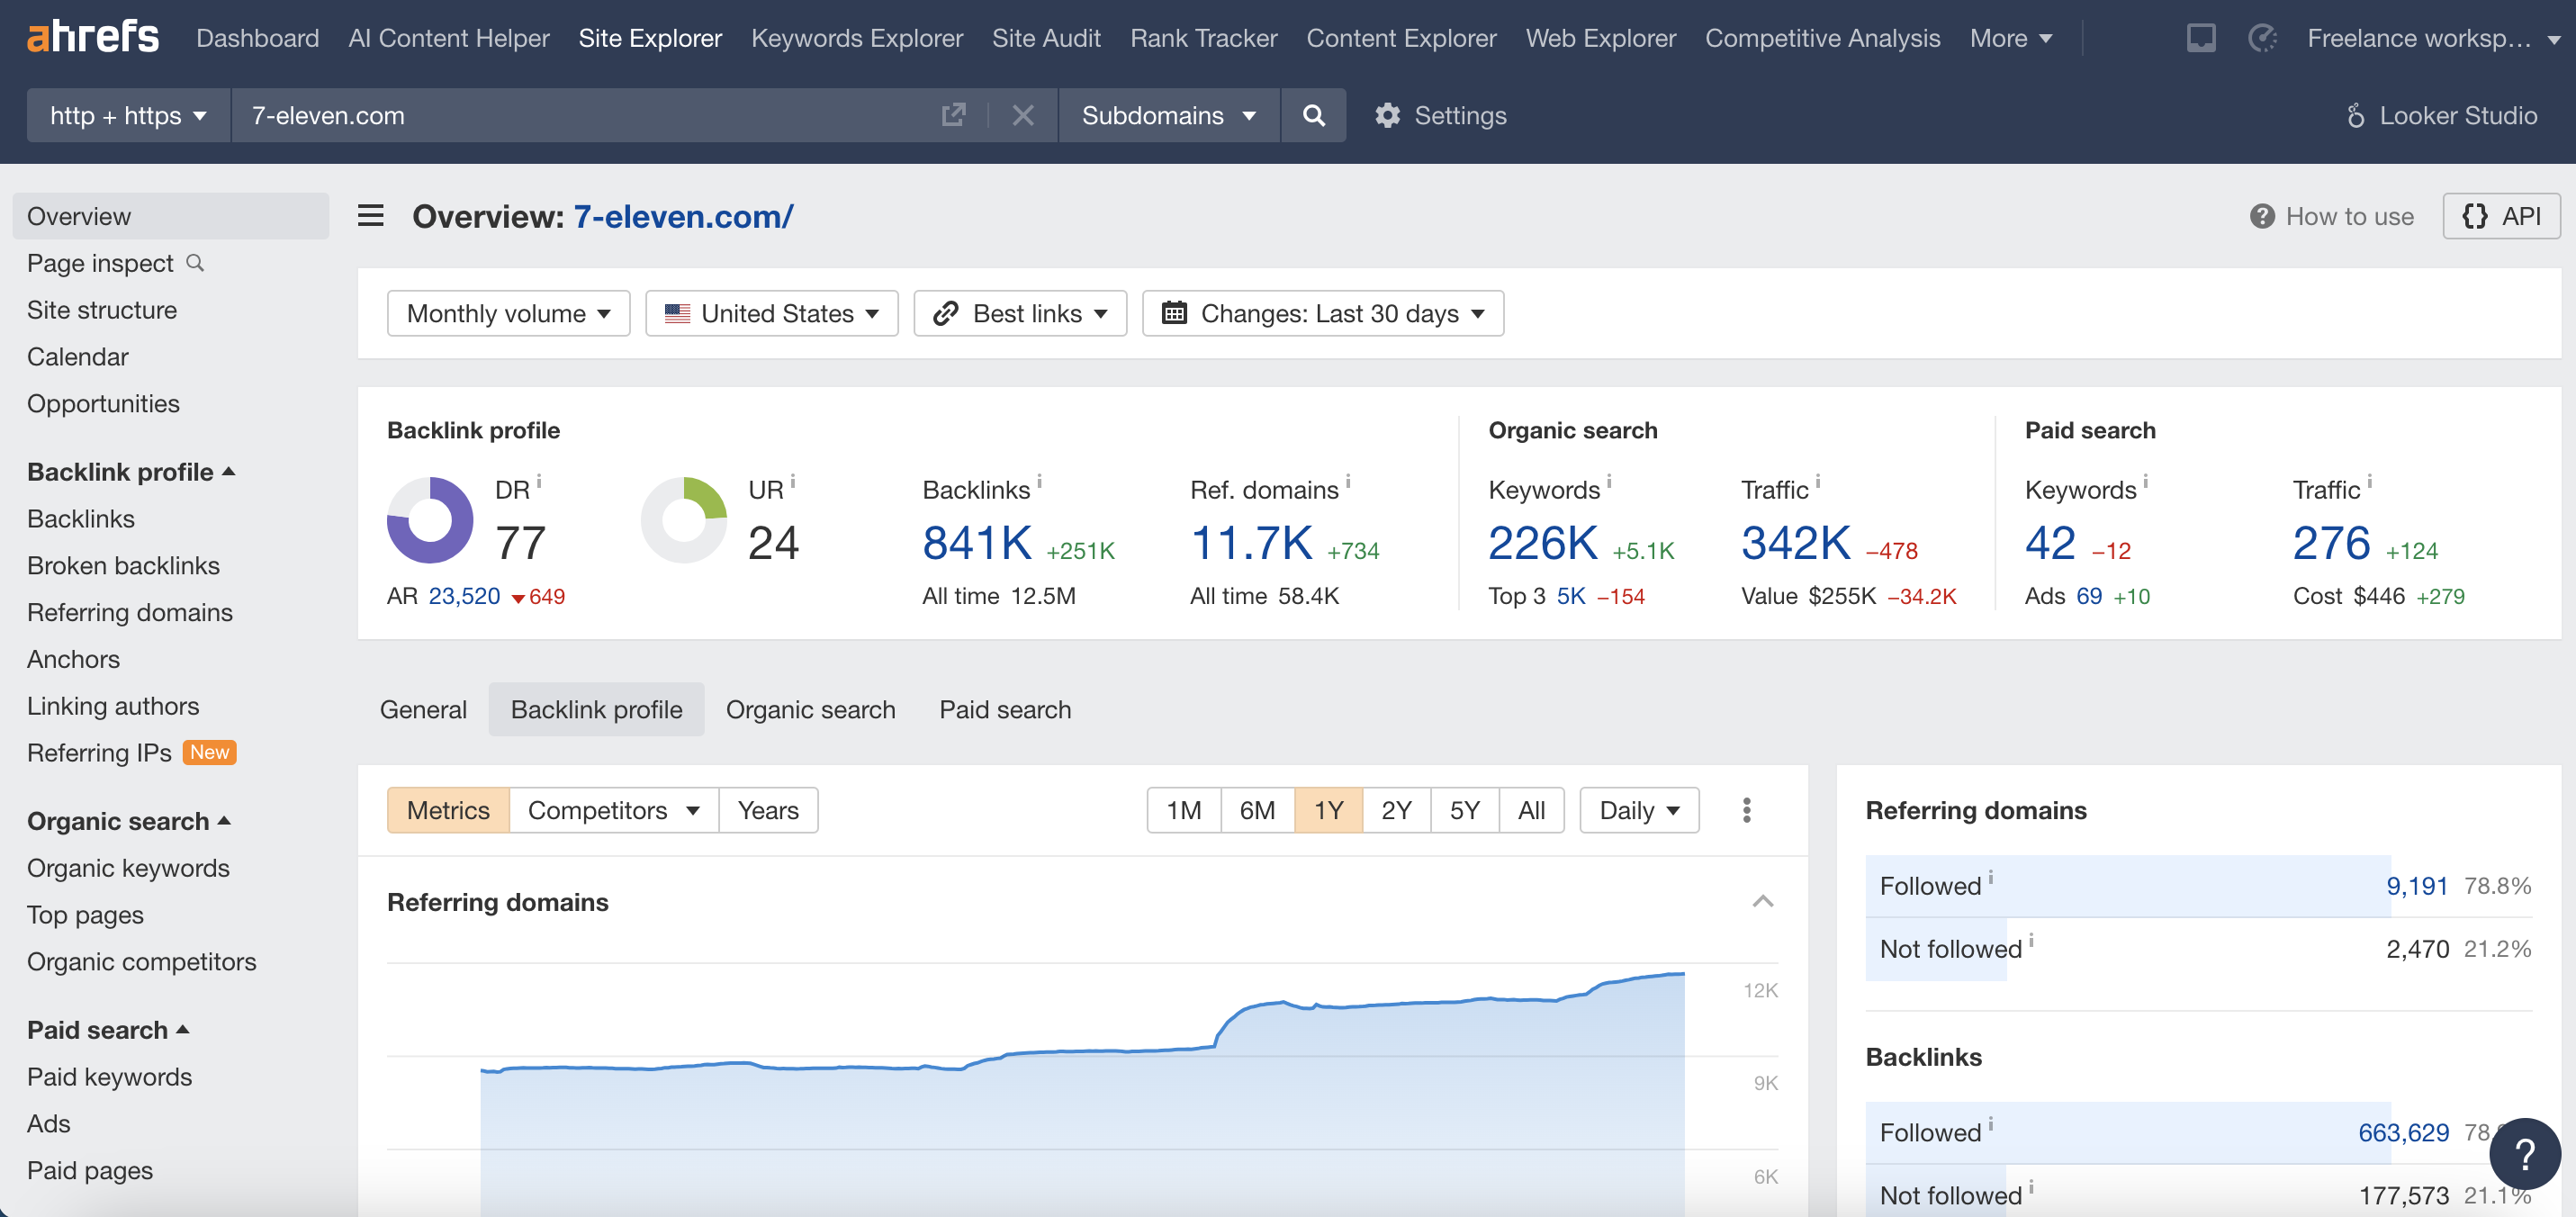Collapse the Backlink profile sidebar group
This screenshot has width=2576, height=1217.
click(x=131, y=471)
